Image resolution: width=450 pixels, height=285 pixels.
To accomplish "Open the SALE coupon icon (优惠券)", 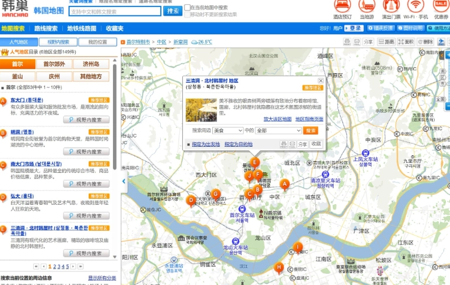I will pos(441,10).
